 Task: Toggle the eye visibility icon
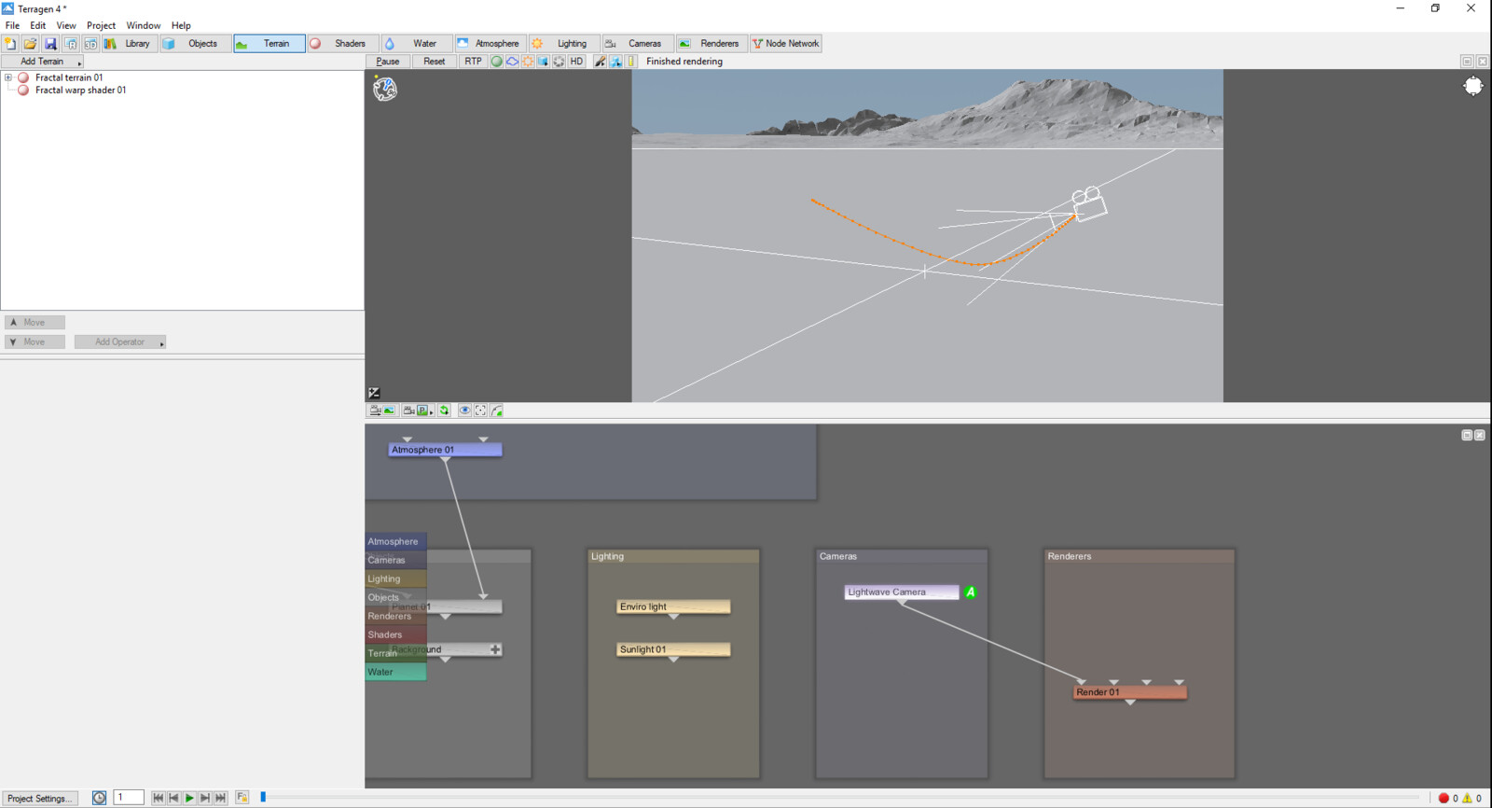point(464,411)
